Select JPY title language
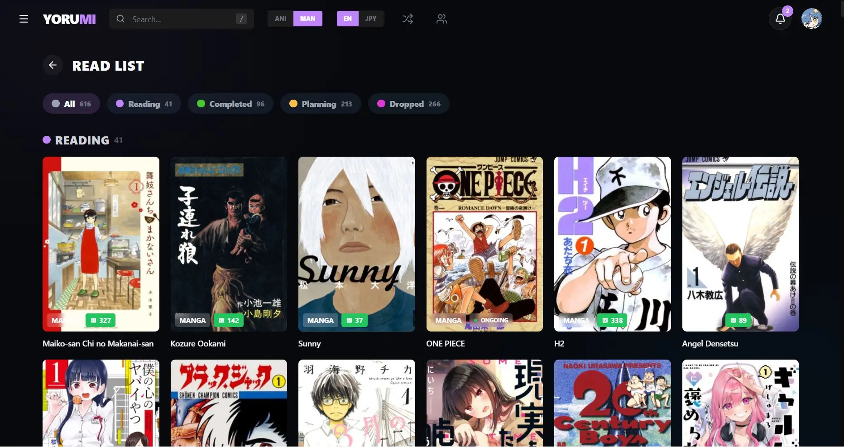This screenshot has width=844, height=447. (371, 19)
